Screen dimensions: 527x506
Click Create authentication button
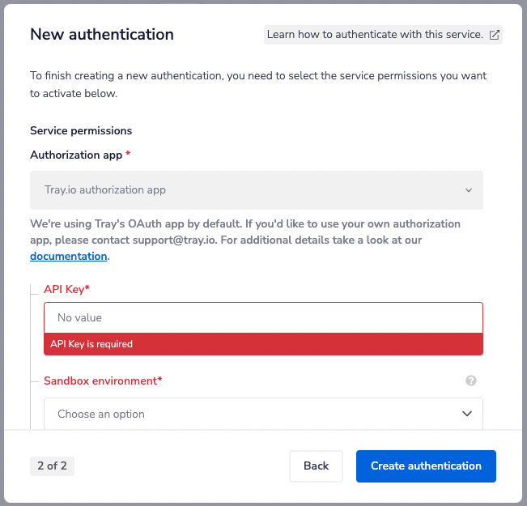pos(426,466)
